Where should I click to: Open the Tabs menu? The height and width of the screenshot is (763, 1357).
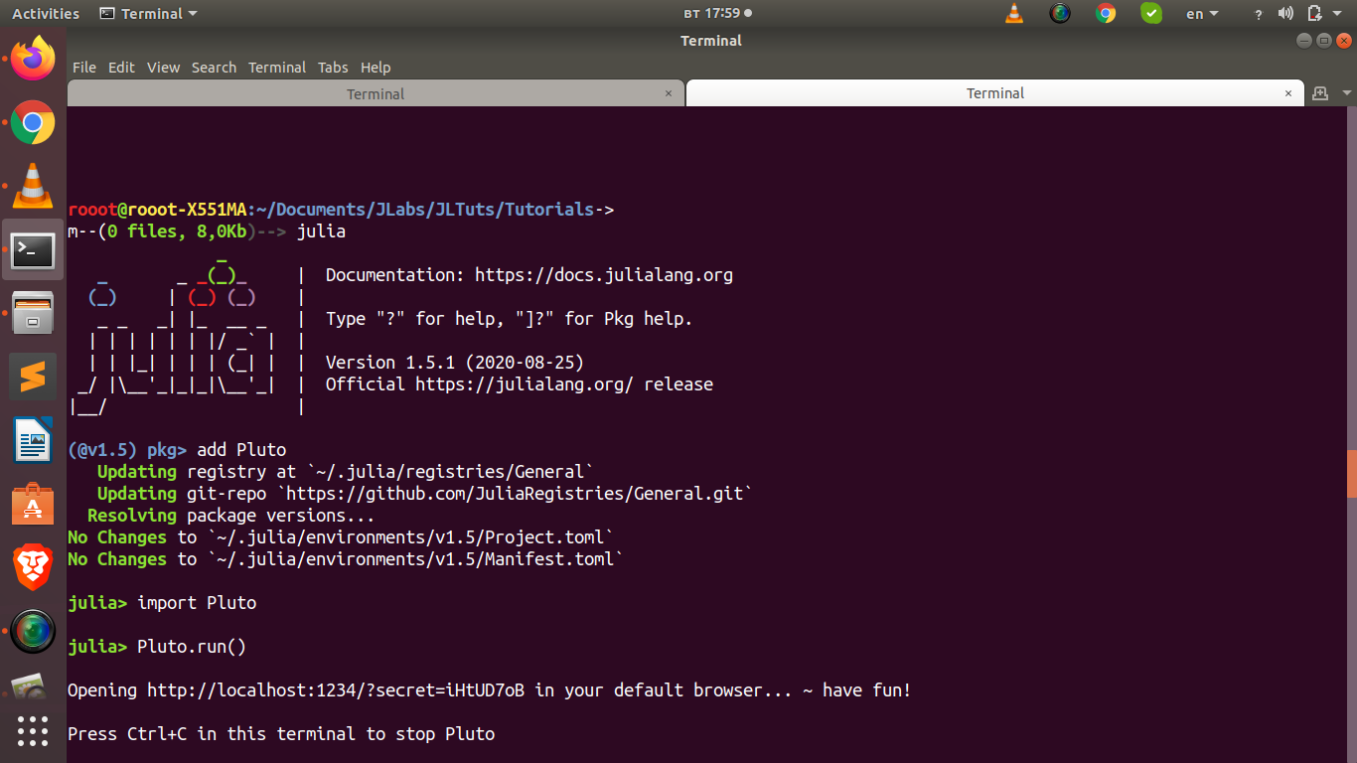click(333, 68)
